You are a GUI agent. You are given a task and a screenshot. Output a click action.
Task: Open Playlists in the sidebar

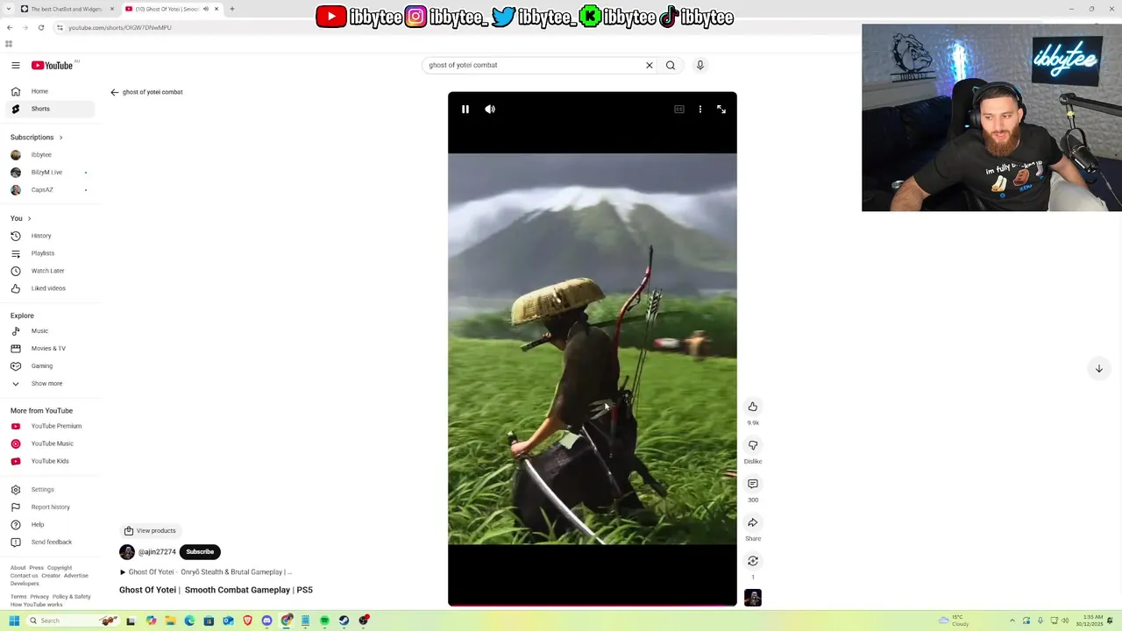(x=49, y=253)
